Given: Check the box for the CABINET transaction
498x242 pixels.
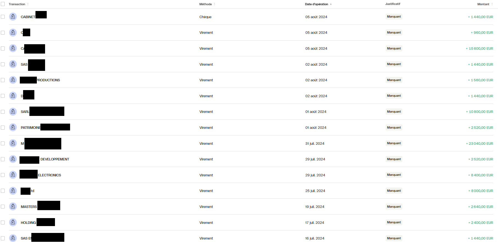Looking at the screenshot, I should [x=3, y=17].
